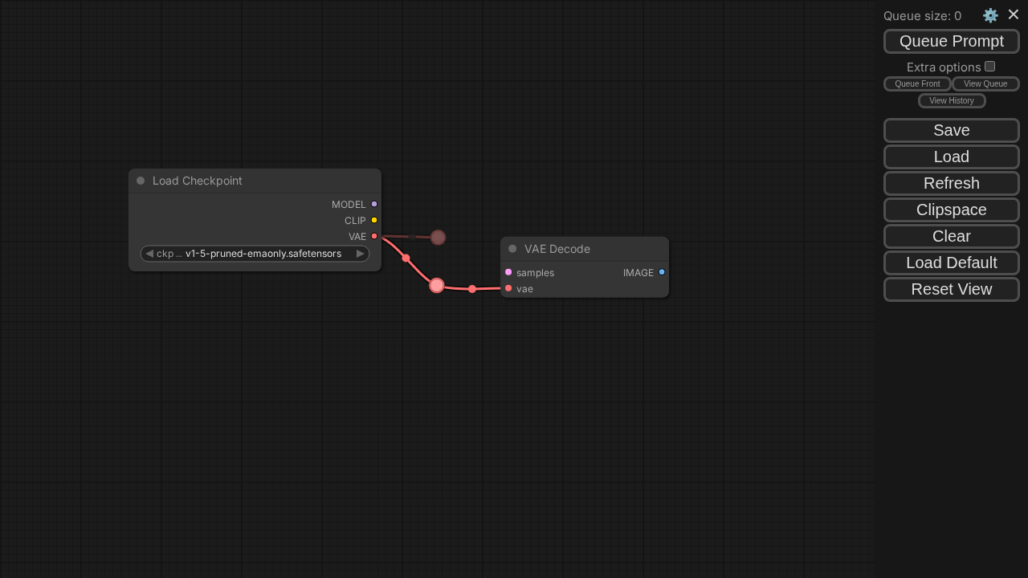1028x578 pixels.
Task: Click the yellow CLIP output port
Action: pos(374,220)
